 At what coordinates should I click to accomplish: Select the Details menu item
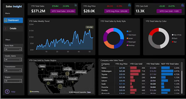point(13,29)
